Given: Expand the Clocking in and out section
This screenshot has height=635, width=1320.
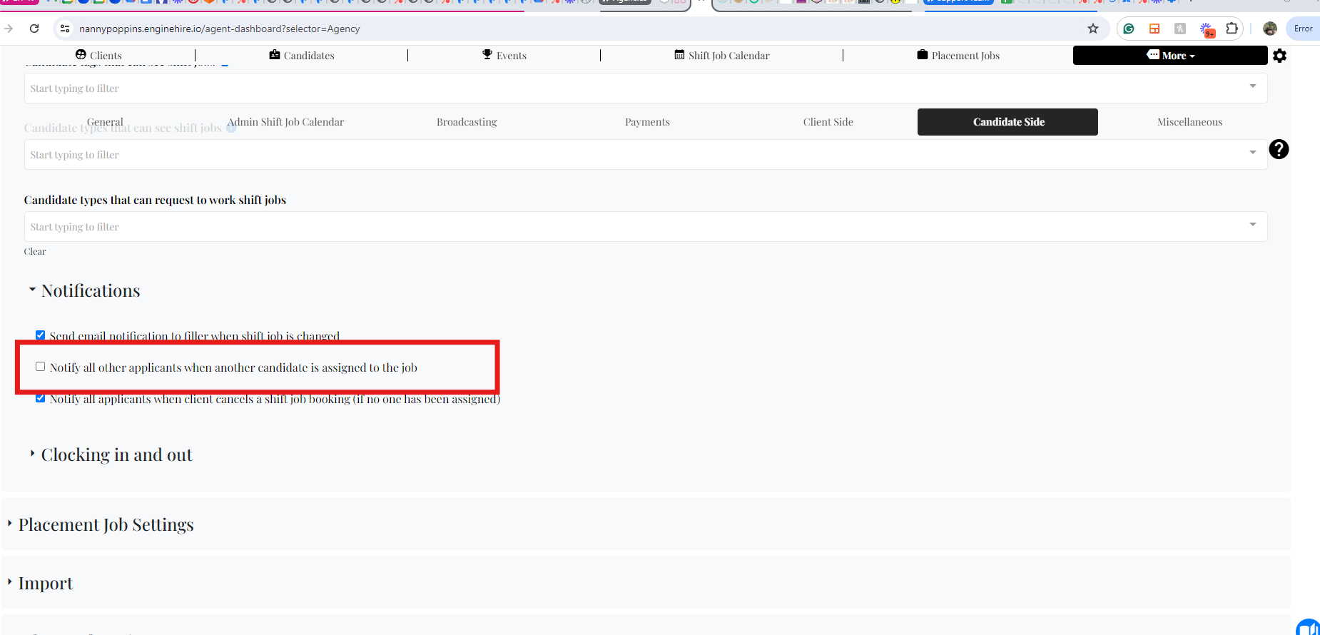Looking at the screenshot, I should [116, 455].
